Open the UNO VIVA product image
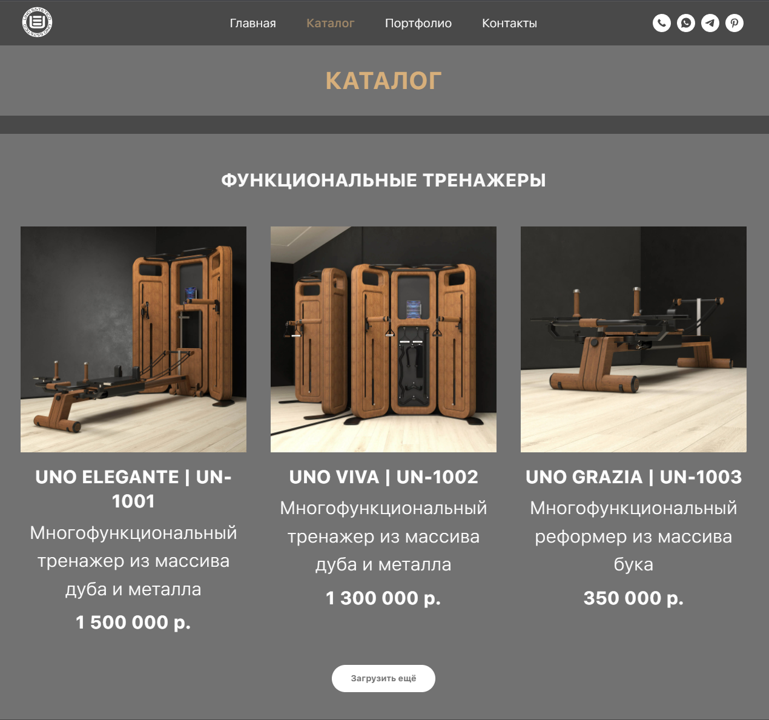The width and height of the screenshot is (769, 720). (383, 339)
